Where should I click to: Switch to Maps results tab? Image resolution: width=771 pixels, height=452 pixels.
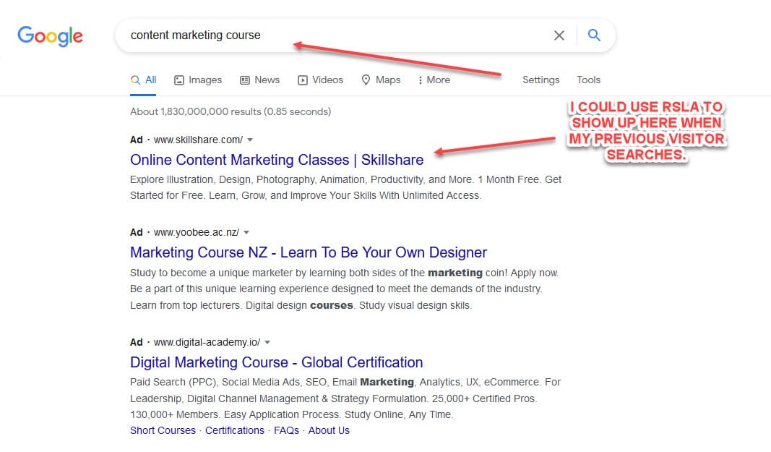tap(381, 80)
